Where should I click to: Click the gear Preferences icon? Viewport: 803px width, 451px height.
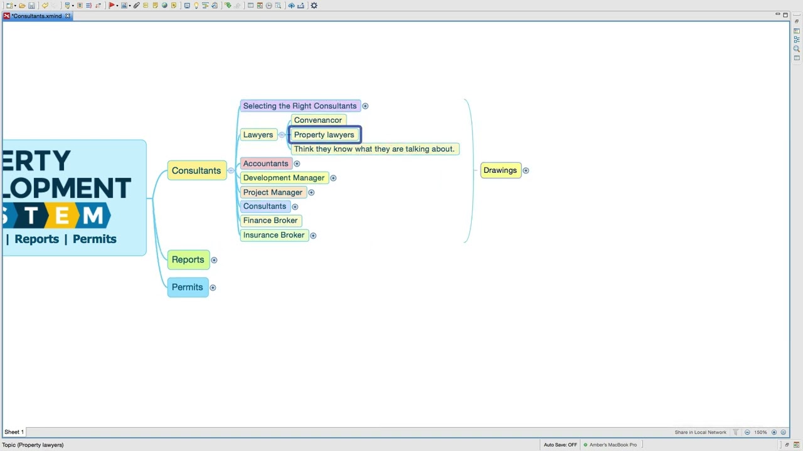(314, 6)
